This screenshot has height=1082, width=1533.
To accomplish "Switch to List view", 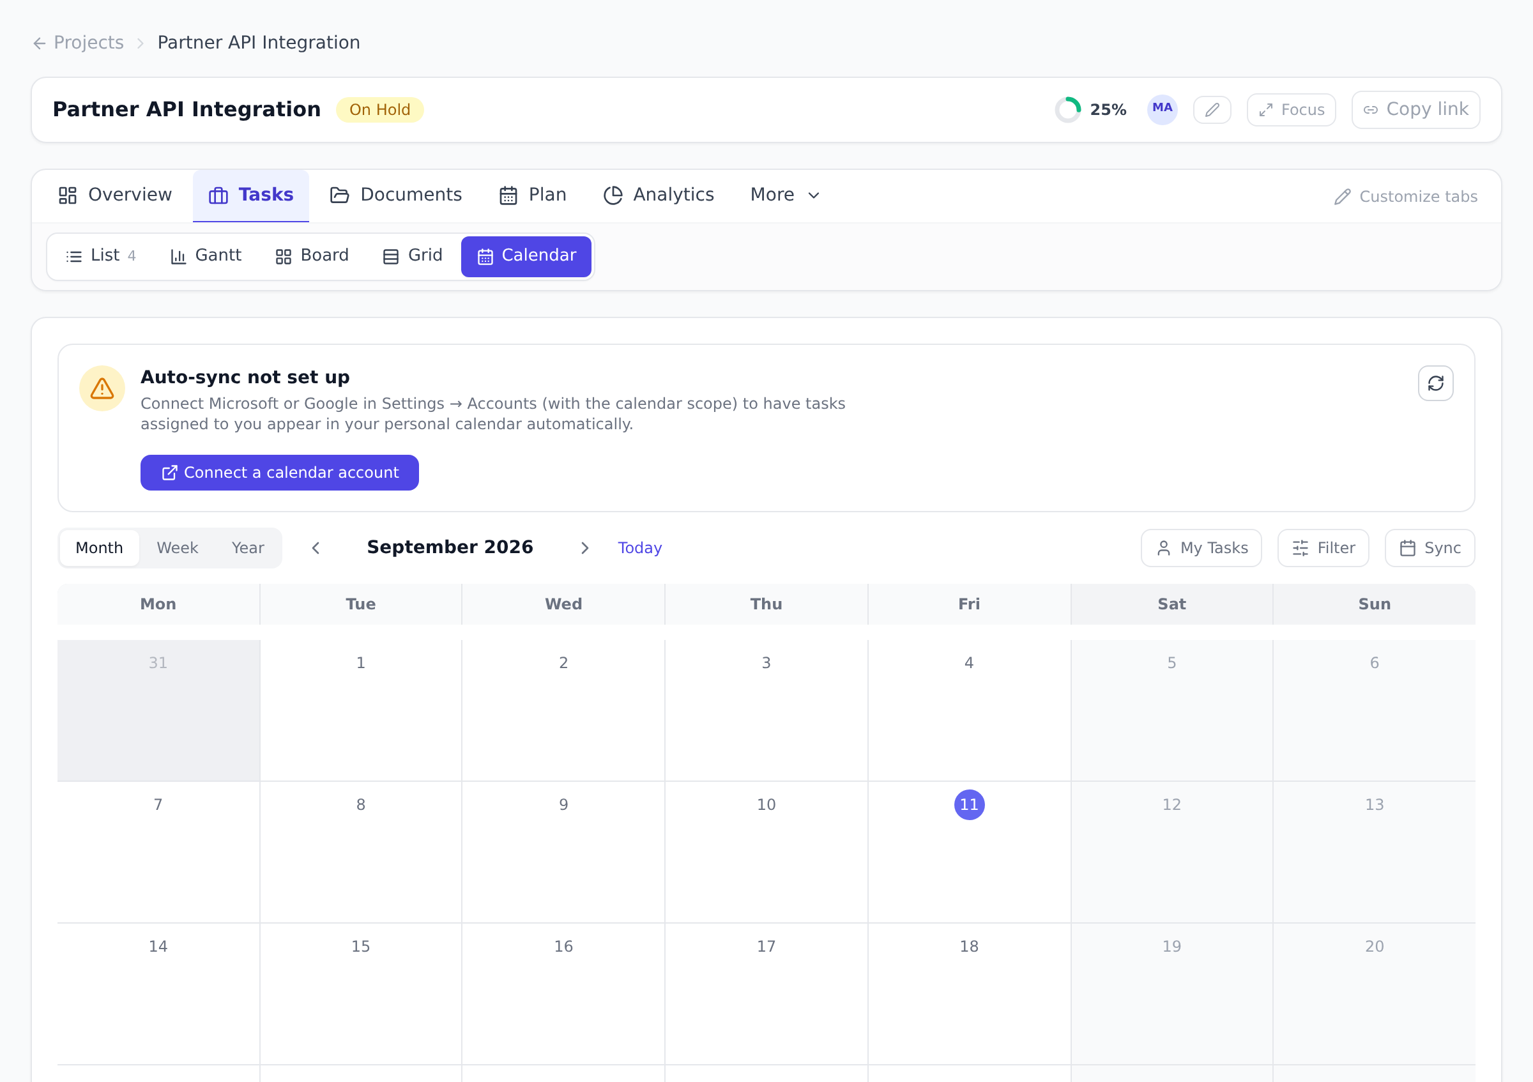I will point(101,255).
